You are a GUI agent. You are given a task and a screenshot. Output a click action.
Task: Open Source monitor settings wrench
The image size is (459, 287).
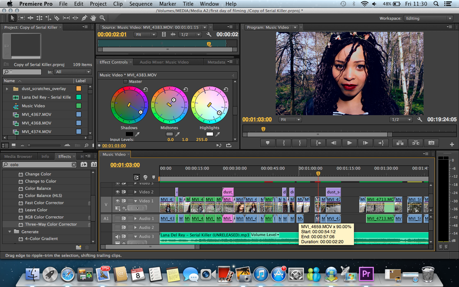[x=209, y=34]
